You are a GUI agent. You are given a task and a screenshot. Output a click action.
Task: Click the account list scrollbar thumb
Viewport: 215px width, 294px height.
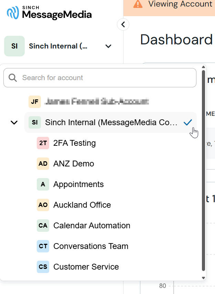pos(203,171)
